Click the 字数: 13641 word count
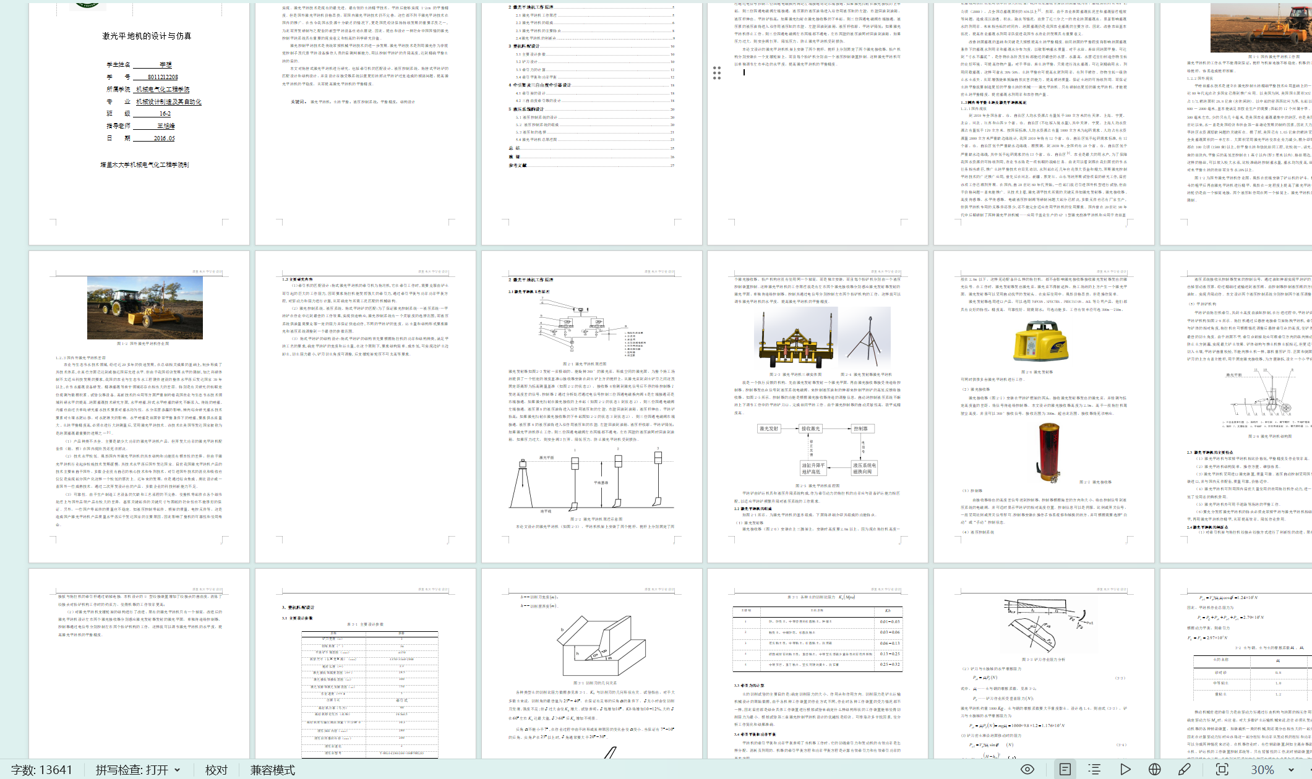This screenshot has width=1312, height=779. [41, 770]
